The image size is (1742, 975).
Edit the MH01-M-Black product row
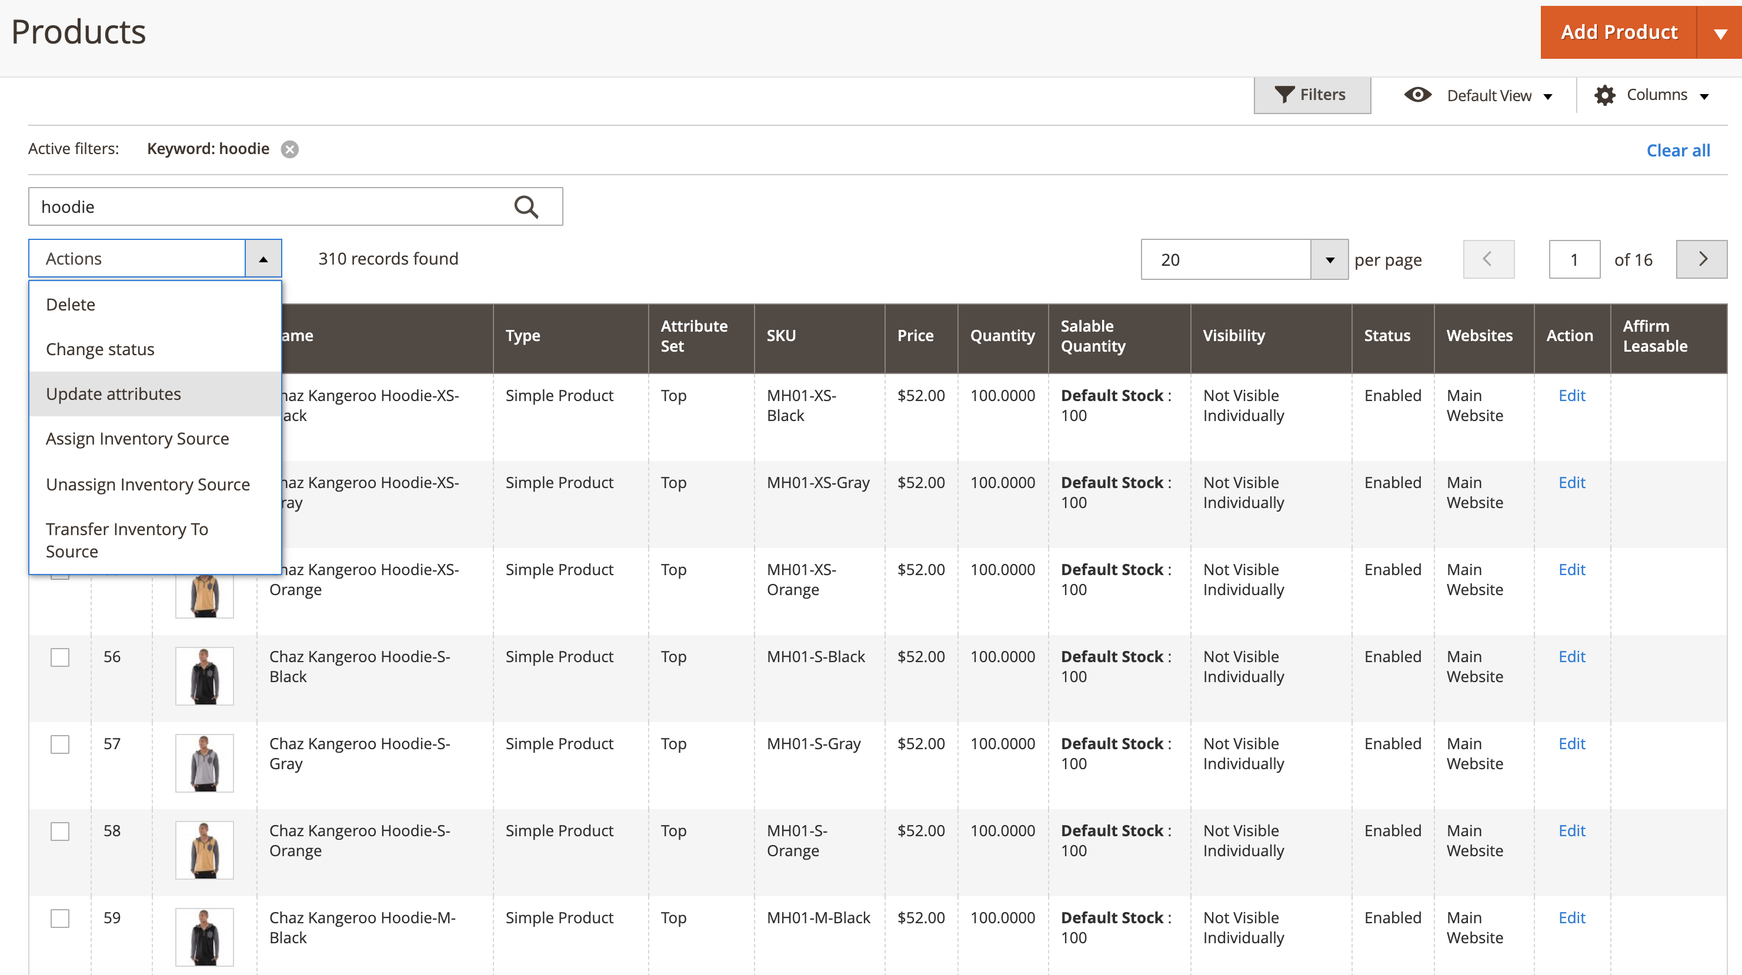coord(1571,917)
